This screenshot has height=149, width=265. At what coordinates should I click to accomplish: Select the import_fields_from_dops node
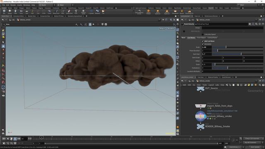(x=200, y=106)
